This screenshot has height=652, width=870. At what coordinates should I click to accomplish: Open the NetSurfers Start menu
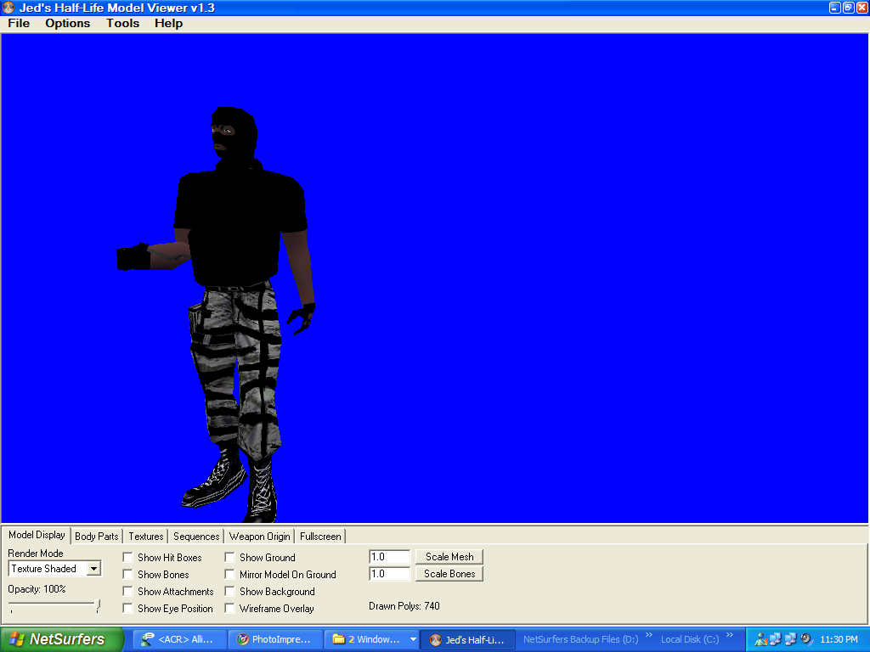pyautogui.click(x=61, y=639)
